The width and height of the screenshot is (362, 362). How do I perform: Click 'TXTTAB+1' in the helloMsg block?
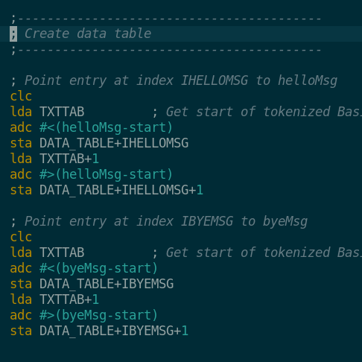(x=69, y=159)
